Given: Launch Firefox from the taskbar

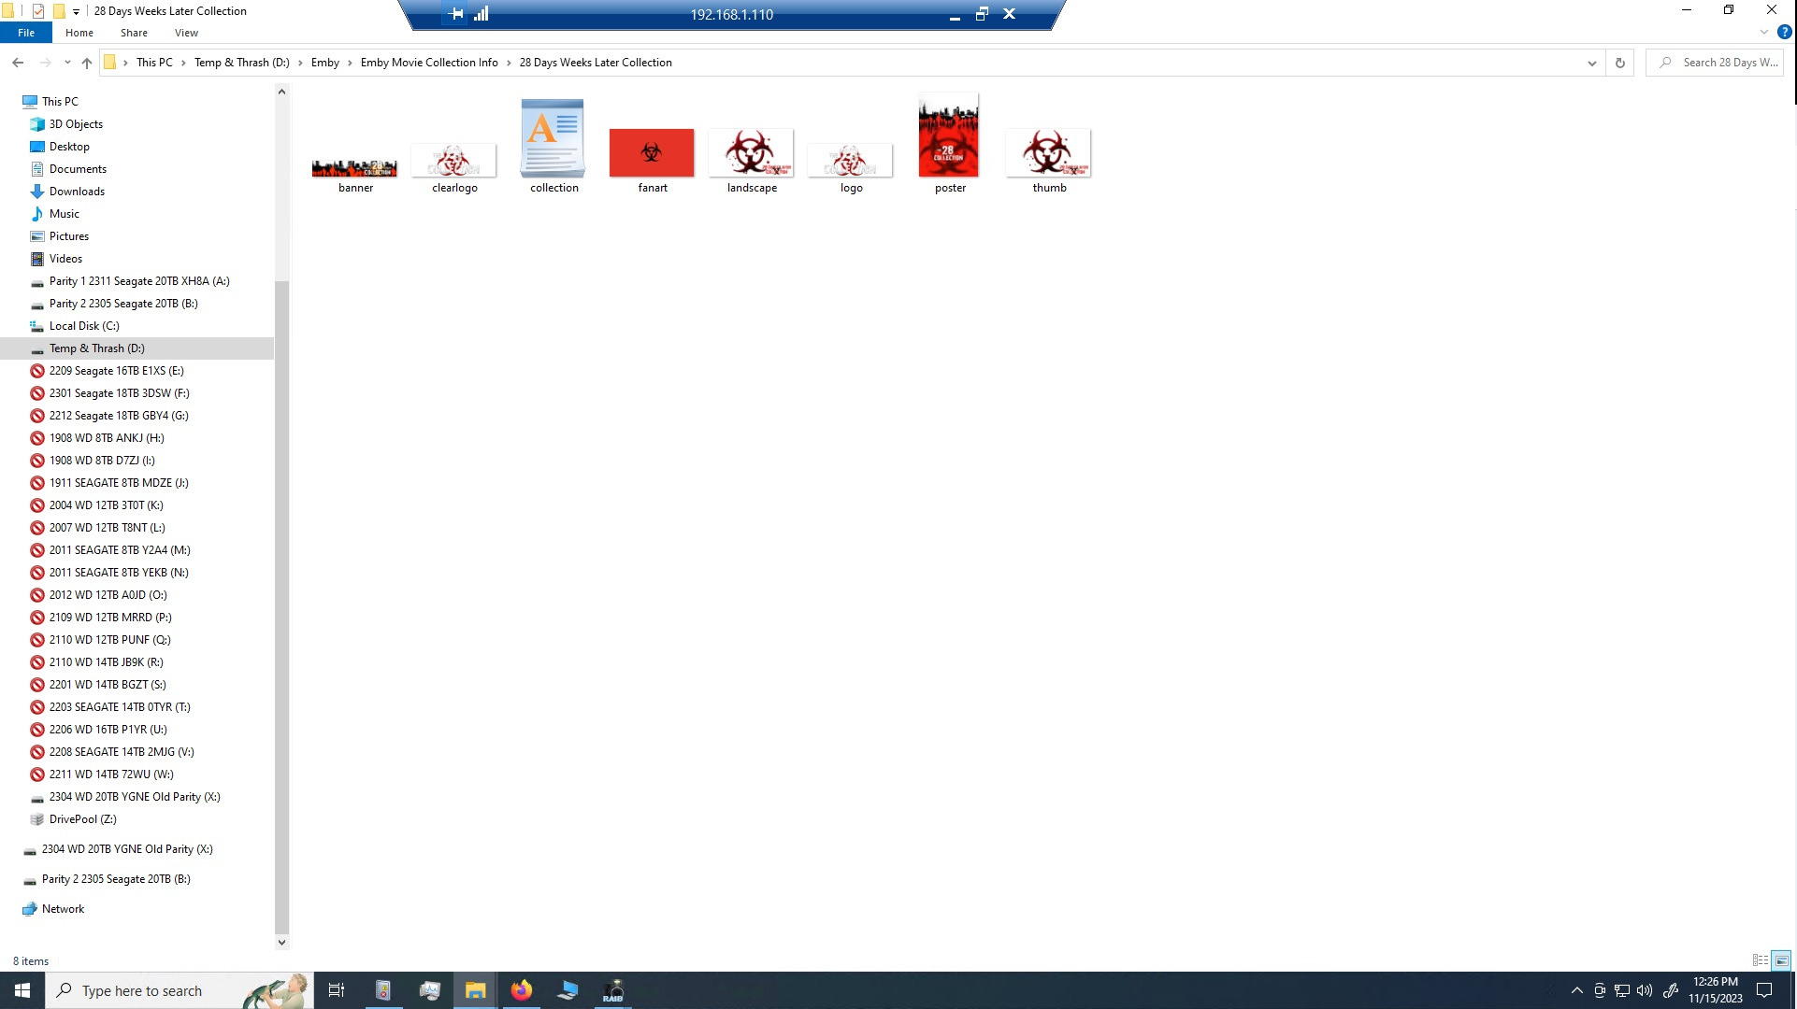Looking at the screenshot, I should 521,990.
